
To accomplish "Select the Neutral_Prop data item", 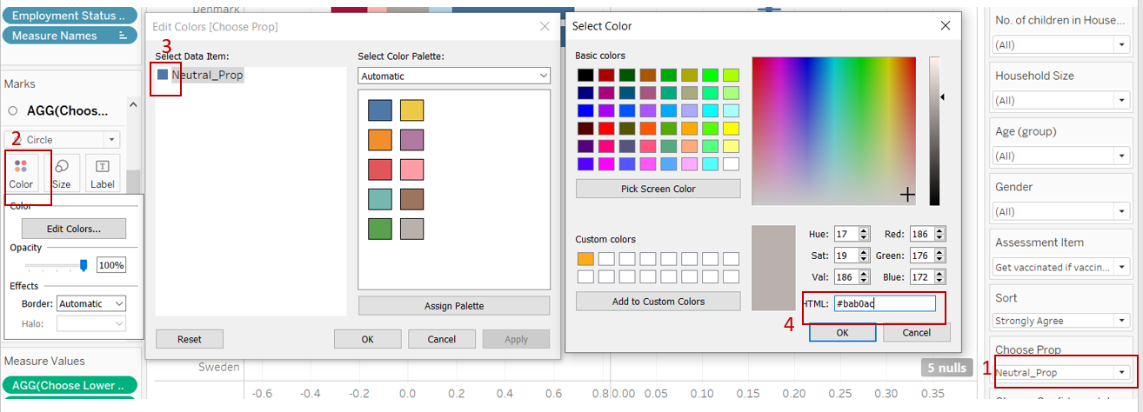I will click(207, 76).
